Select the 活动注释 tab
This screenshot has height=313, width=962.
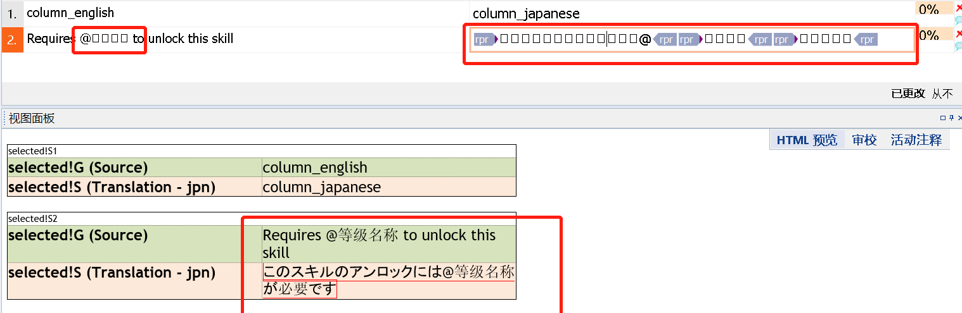pyautogui.click(x=916, y=140)
